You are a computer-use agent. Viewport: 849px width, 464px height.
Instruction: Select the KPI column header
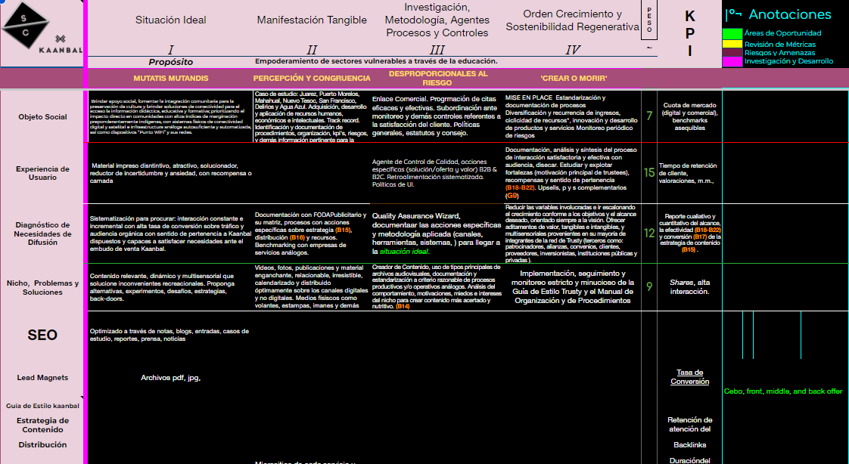[689, 33]
